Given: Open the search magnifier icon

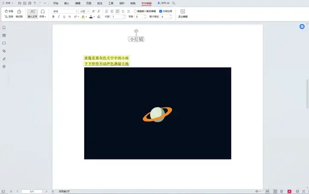Looking at the screenshot, I should (x=174, y=3).
